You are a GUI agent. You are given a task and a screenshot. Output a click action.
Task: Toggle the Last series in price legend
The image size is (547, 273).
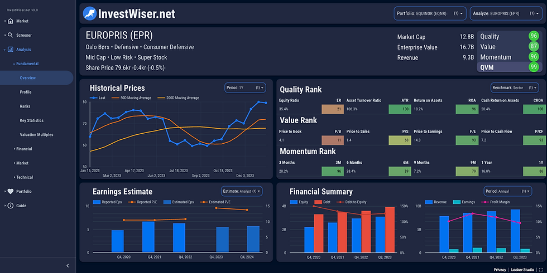tap(98, 98)
